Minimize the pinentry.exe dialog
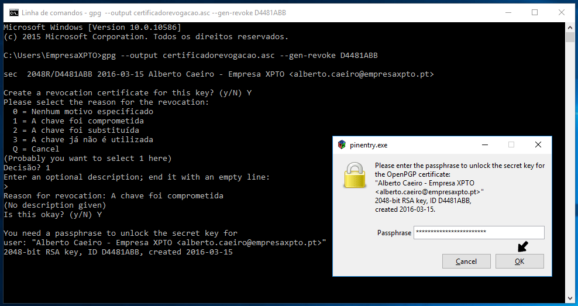This screenshot has width=578, height=306. tap(485, 145)
